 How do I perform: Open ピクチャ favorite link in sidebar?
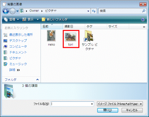point(15,58)
